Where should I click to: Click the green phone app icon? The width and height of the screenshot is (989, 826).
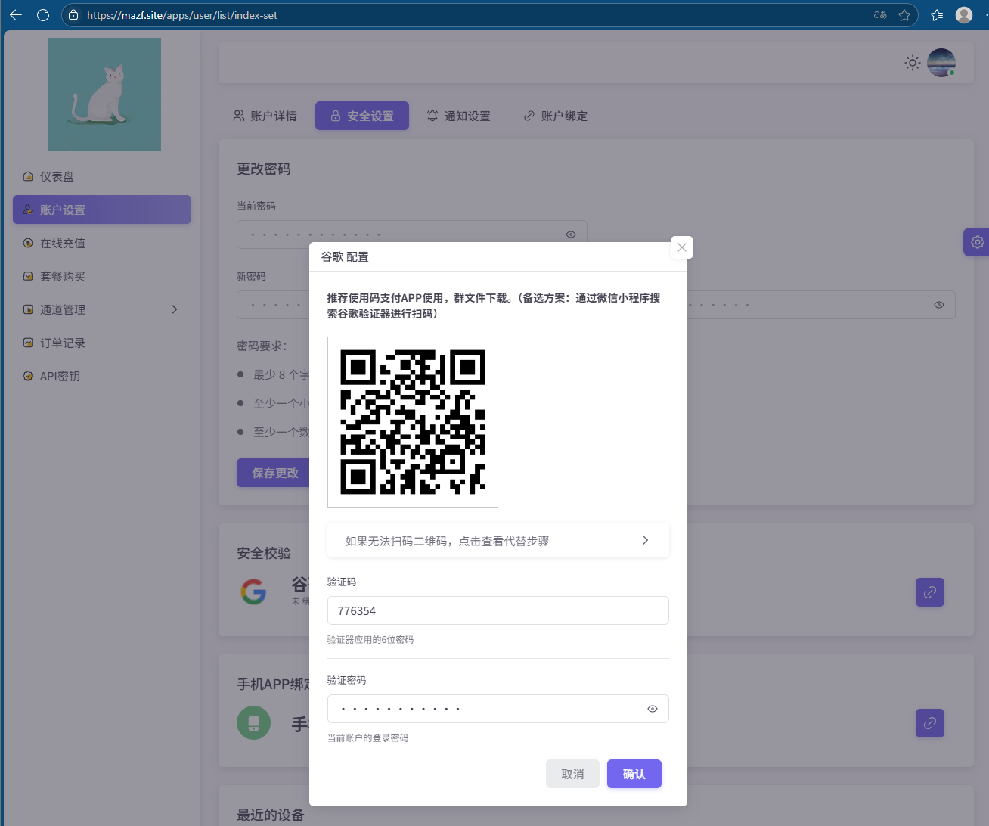coord(253,722)
